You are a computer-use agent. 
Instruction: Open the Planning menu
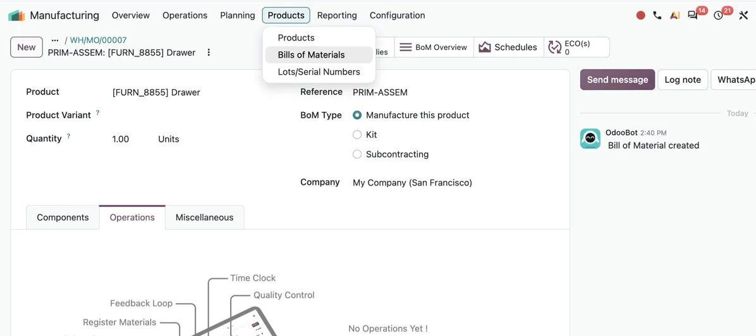coord(237,15)
